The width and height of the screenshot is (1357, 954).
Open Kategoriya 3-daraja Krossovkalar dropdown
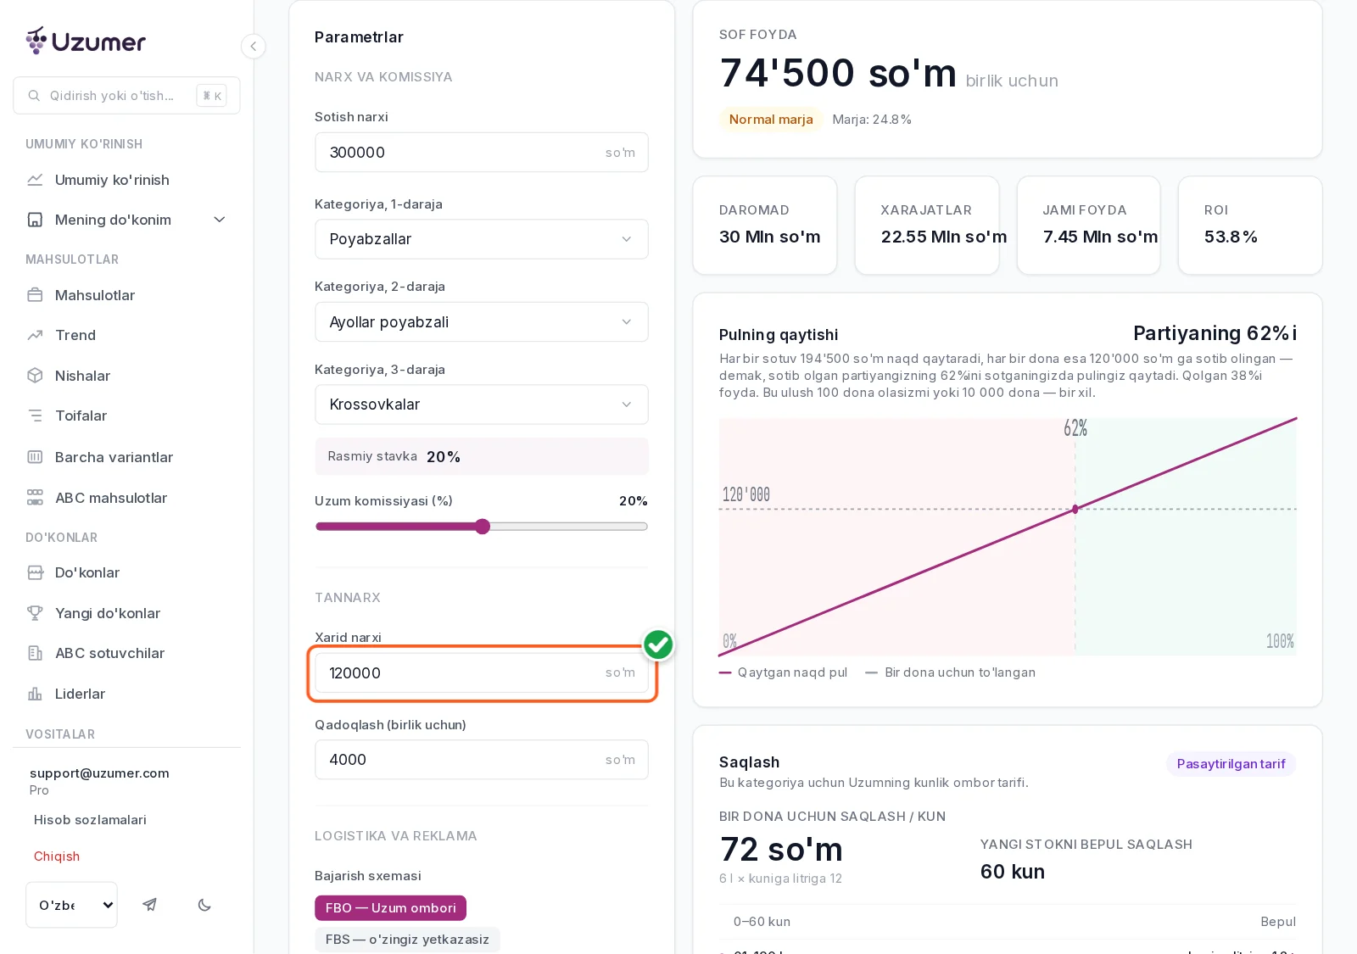coord(482,404)
